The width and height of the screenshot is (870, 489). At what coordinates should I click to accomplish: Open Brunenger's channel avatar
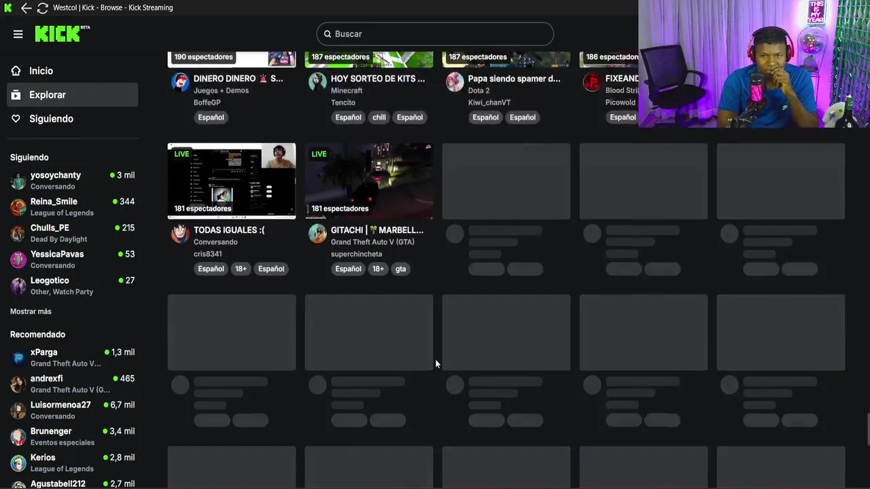point(18,437)
